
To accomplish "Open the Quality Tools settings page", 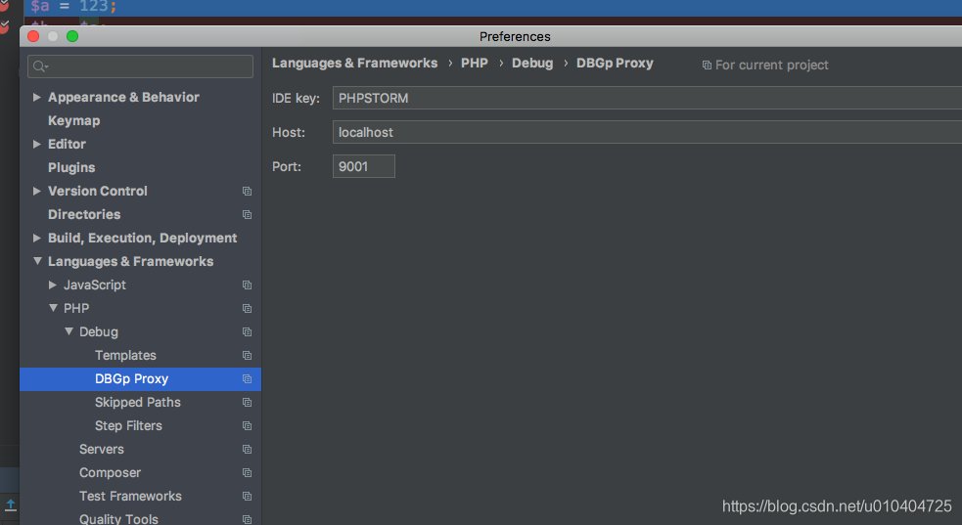I will [119, 519].
